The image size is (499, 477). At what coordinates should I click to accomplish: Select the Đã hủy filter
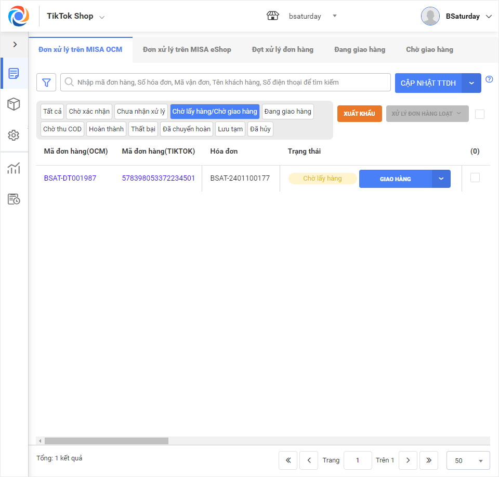click(x=260, y=129)
